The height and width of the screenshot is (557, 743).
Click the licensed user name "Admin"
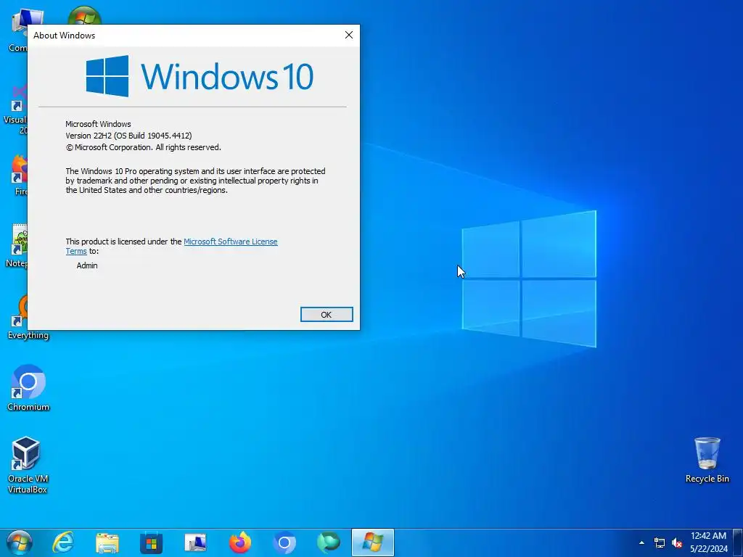87,265
